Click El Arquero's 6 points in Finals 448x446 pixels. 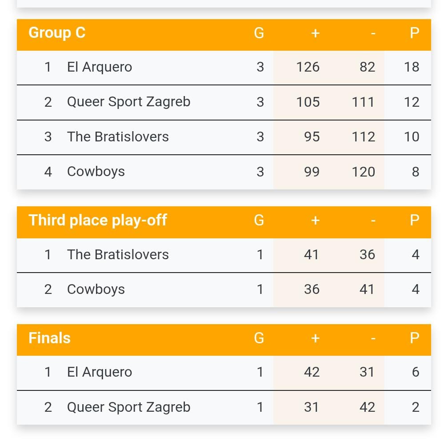[415, 372]
